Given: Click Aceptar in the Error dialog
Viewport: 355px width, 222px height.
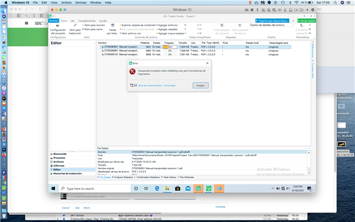Looking at the screenshot, I should [x=200, y=85].
